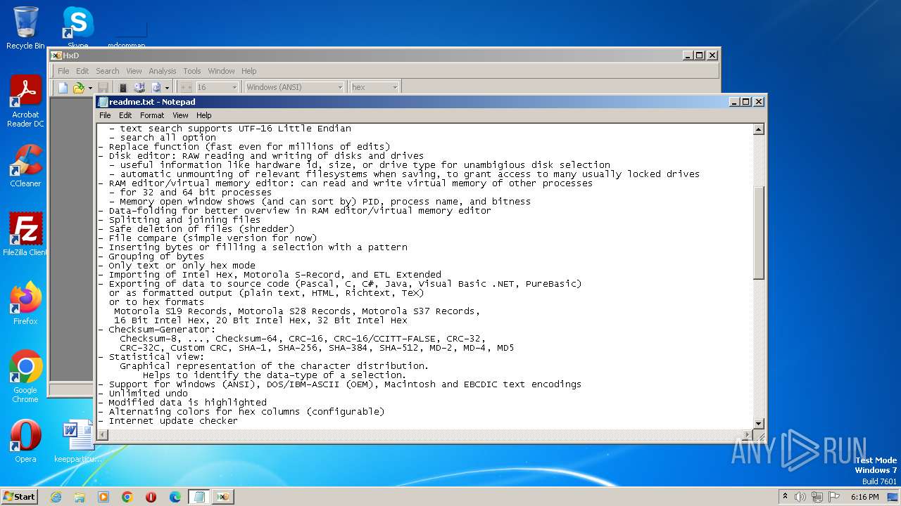Image resolution: width=901 pixels, height=506 pixels.
Task: Click the network tray icon
Action: tap(817, 497)
